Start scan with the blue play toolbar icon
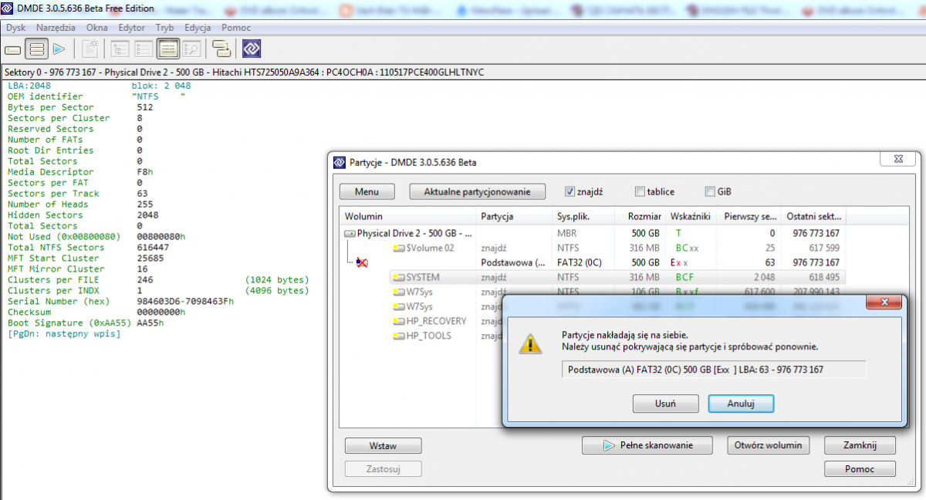The image size is (926, 500). (59, 49)
